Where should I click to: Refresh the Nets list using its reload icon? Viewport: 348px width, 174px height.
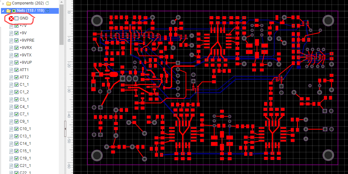click(x=48, y=11)
